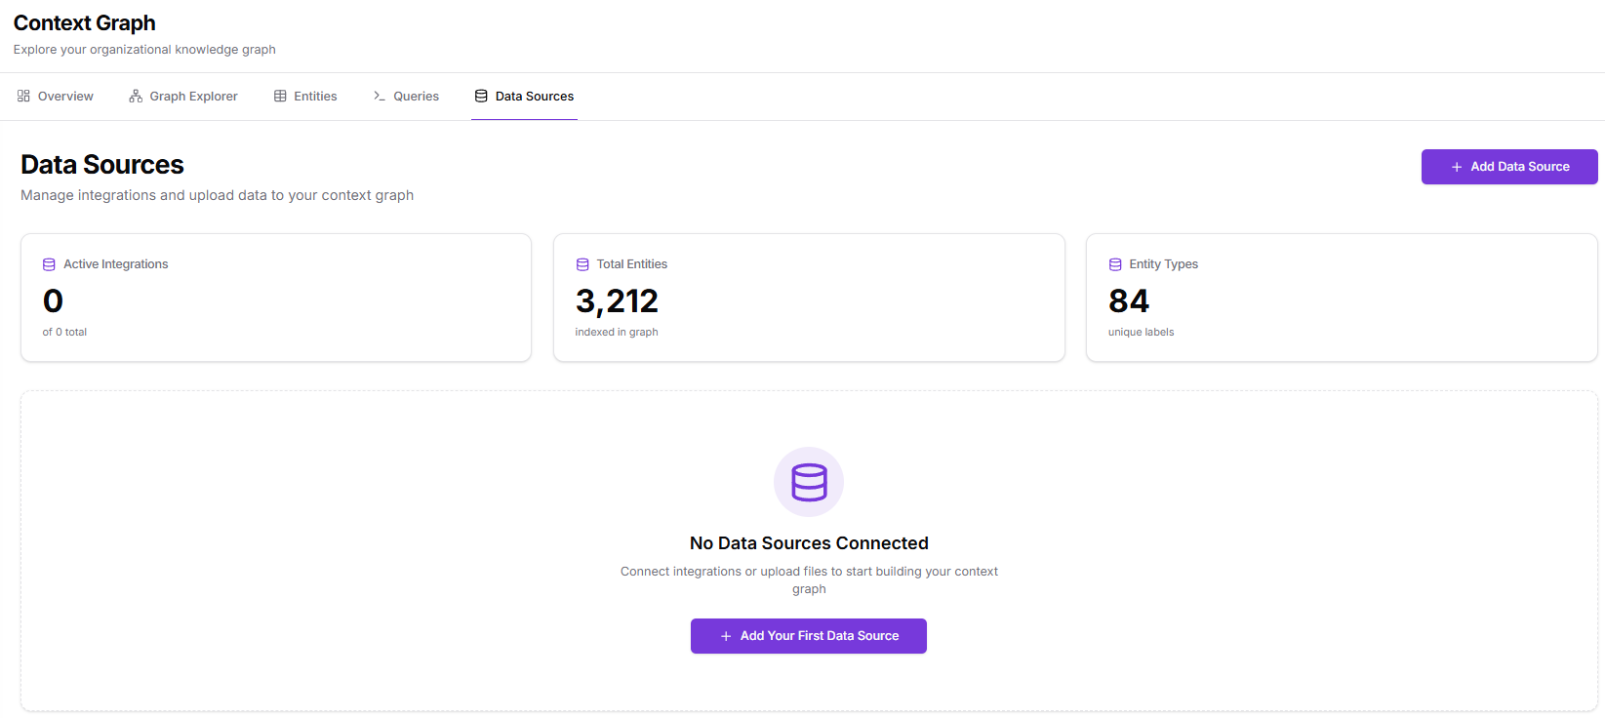Image resolution: width=1605 pixels, height=718 pixels.
Task: Click 'Explore your organizational knowledge graph' subtitle
Action: tap(144, 50)
